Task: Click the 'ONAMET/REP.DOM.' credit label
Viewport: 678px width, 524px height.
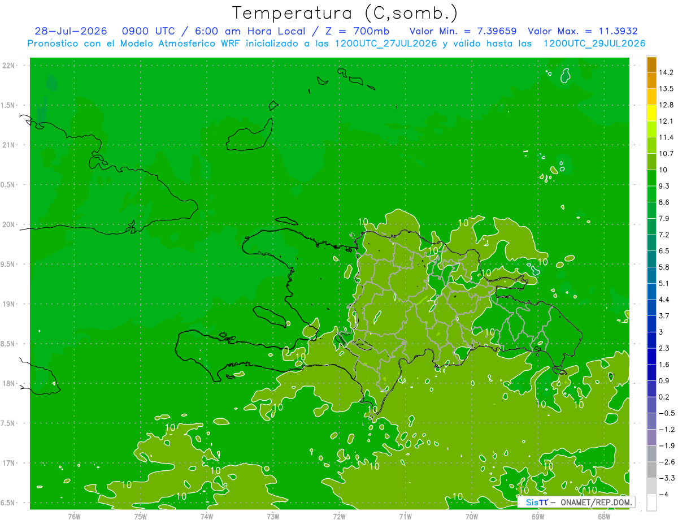Action: point(596,502)
